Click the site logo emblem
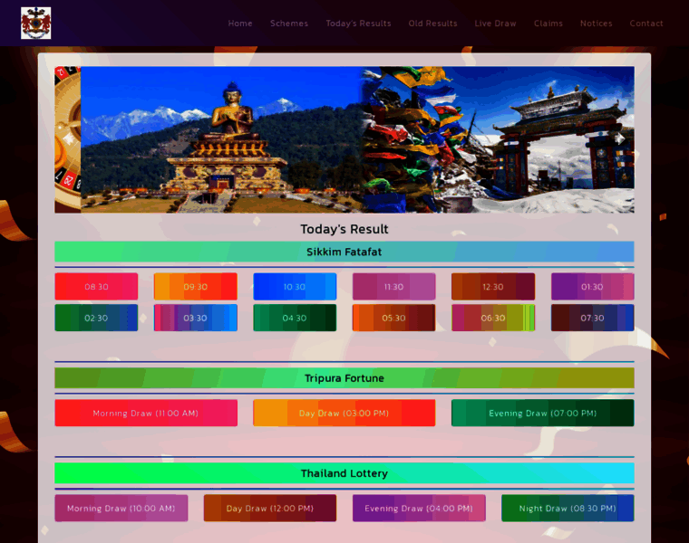 [36, 23]
